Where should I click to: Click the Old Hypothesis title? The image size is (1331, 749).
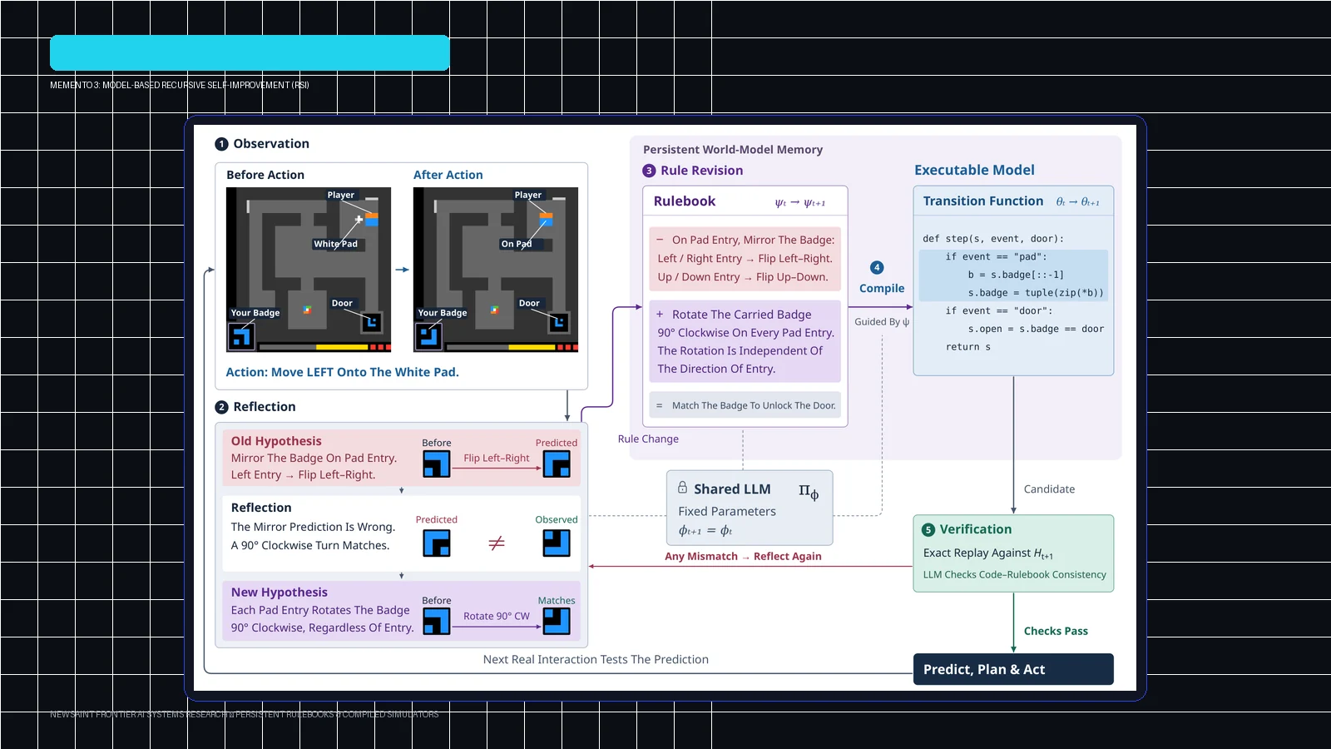[276, 441]
